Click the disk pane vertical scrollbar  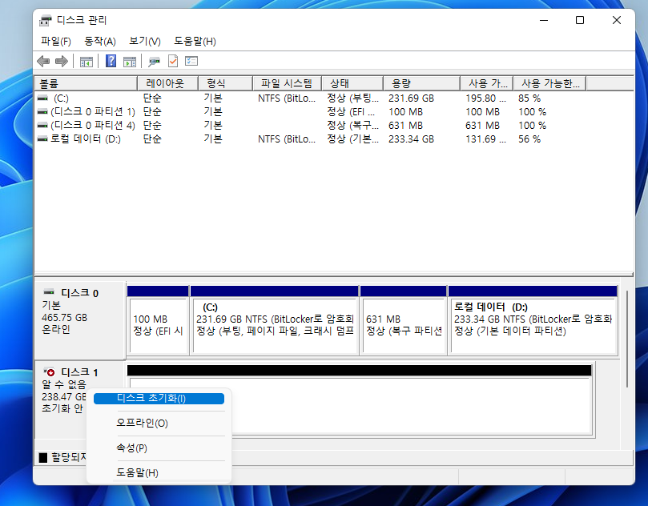point(627,339)
